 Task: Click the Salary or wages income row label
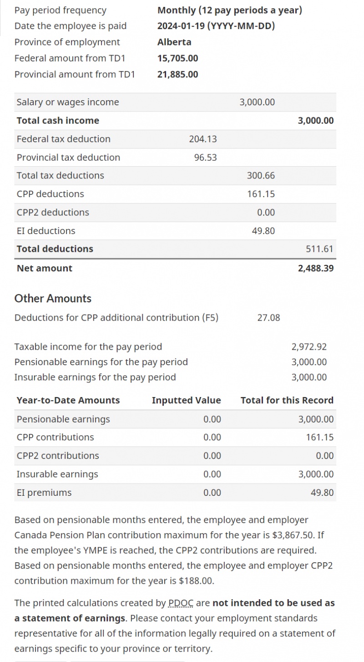click(68, 102)
